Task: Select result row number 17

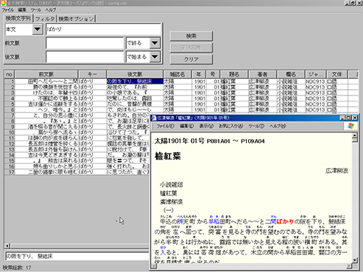Action: [10, 172]
